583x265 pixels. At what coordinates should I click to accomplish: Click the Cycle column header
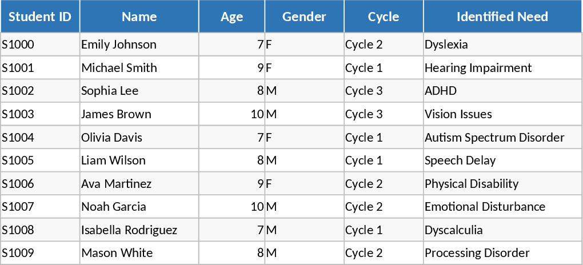[384, 17]
